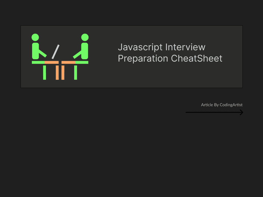This screenshot has width=263, height=197.
Task: Click the left table's orange top section
Action: (51, 62)
